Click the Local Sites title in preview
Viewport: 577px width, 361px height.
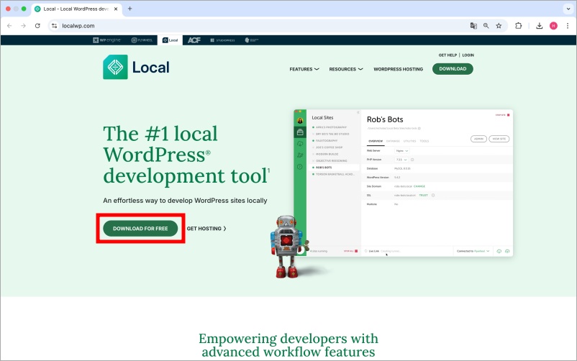coord(322,118)
